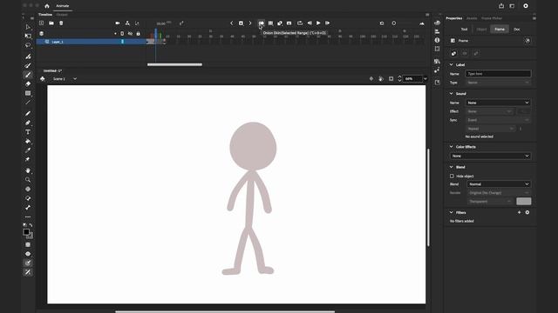This screenshot has width=558, height=313.
Task: Click the playhead on timeline
Action: pyautogui.click(x=155, y=33)
